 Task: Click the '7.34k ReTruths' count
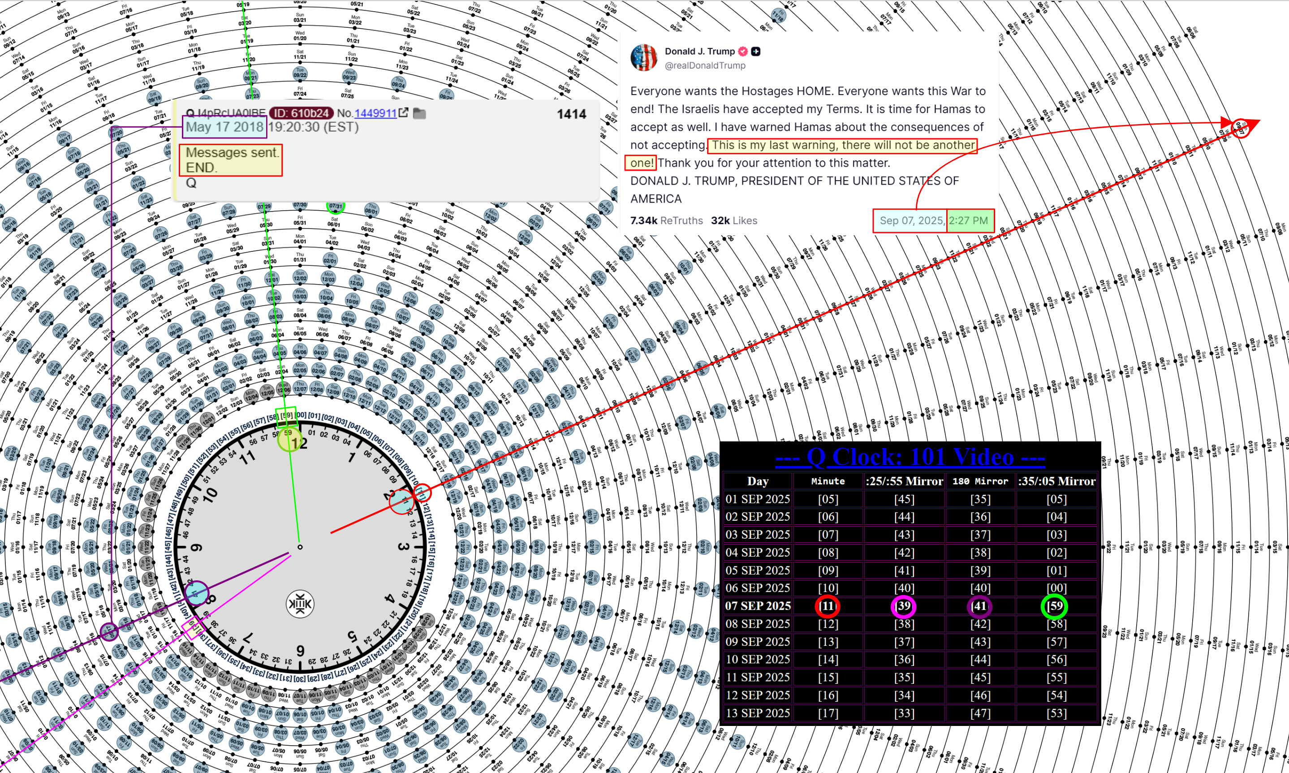click(x=666, y=220)
